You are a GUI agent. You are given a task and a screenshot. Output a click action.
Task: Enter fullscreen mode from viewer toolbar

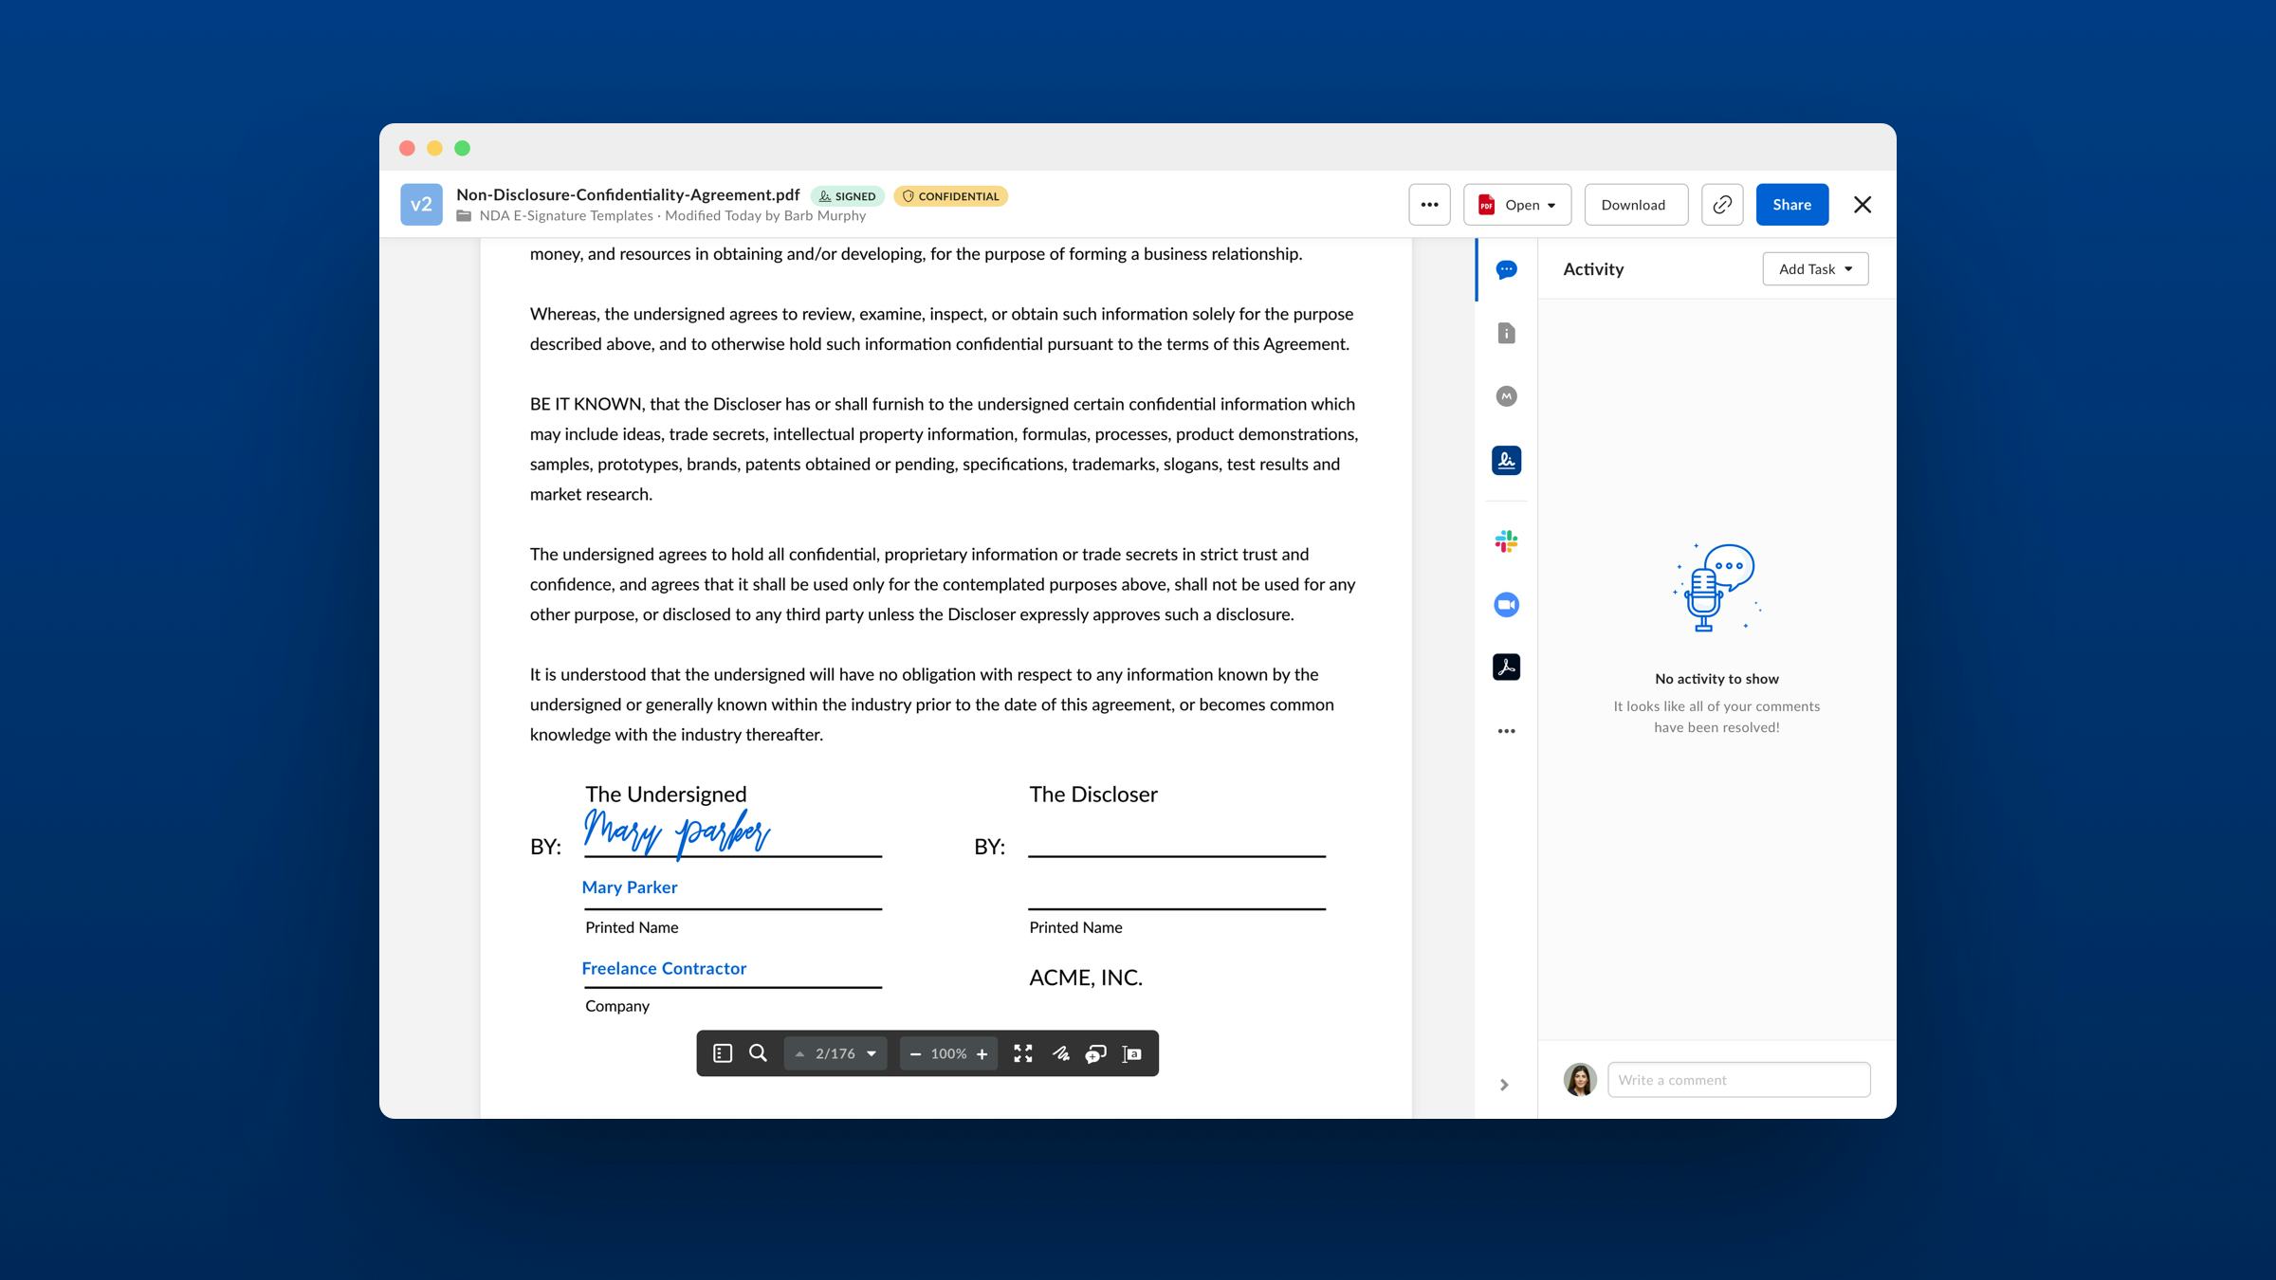click(x=1023, y=1053)
